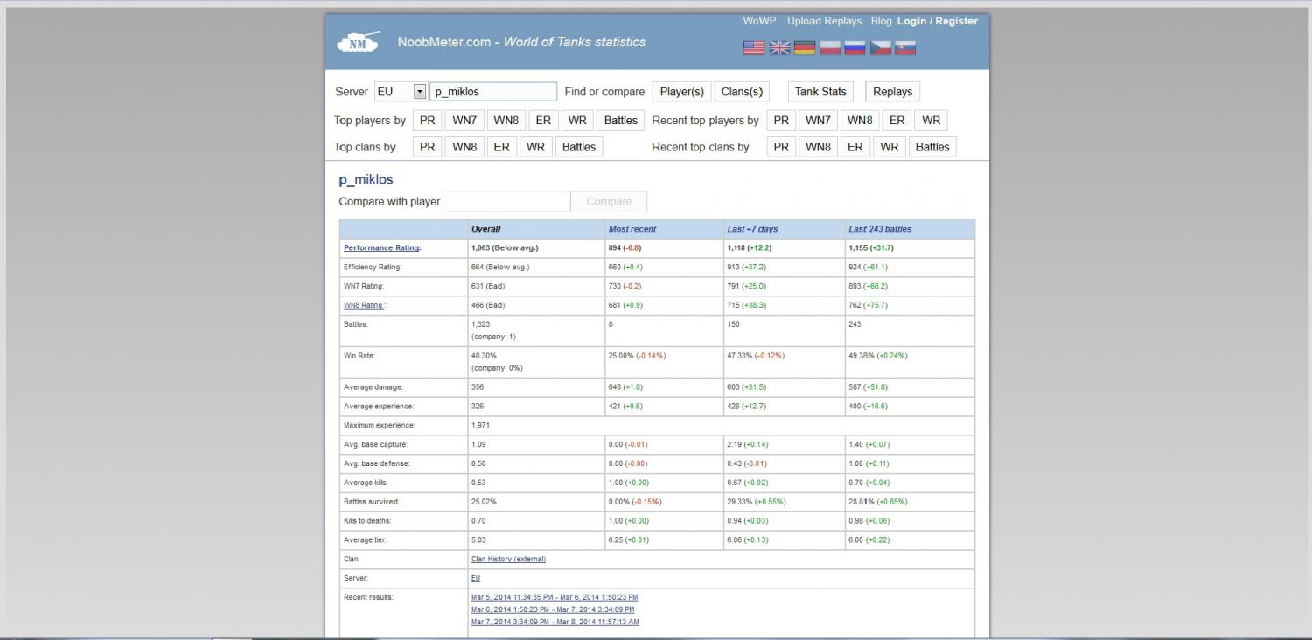1312x640 pixels.
Task: Focus the player name field containing p_miklos
Action: (493, 91)
